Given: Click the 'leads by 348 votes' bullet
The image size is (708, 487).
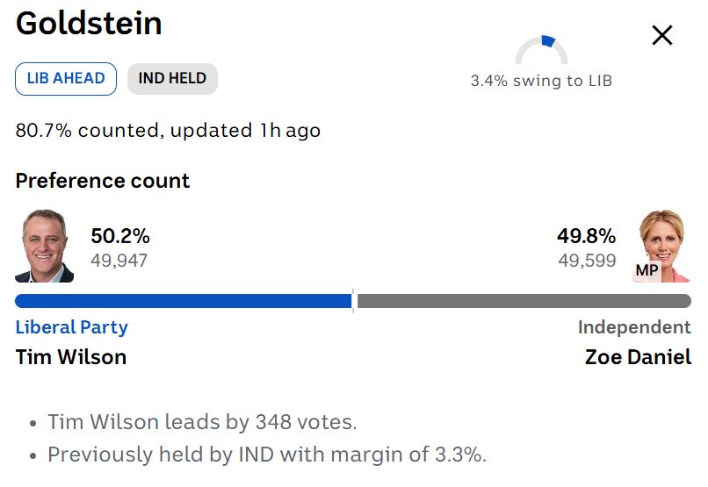Looking at the screenshot, I should (x=202, y=422).
